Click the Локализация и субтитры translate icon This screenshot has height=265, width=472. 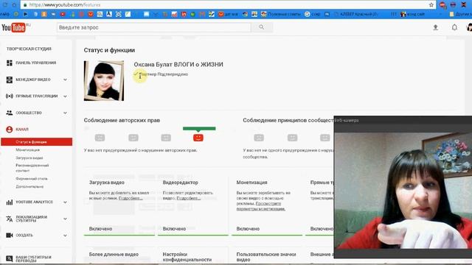10,219
